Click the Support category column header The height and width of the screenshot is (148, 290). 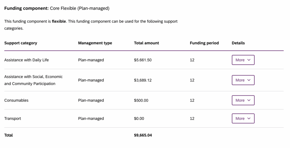tap(21, 43)
